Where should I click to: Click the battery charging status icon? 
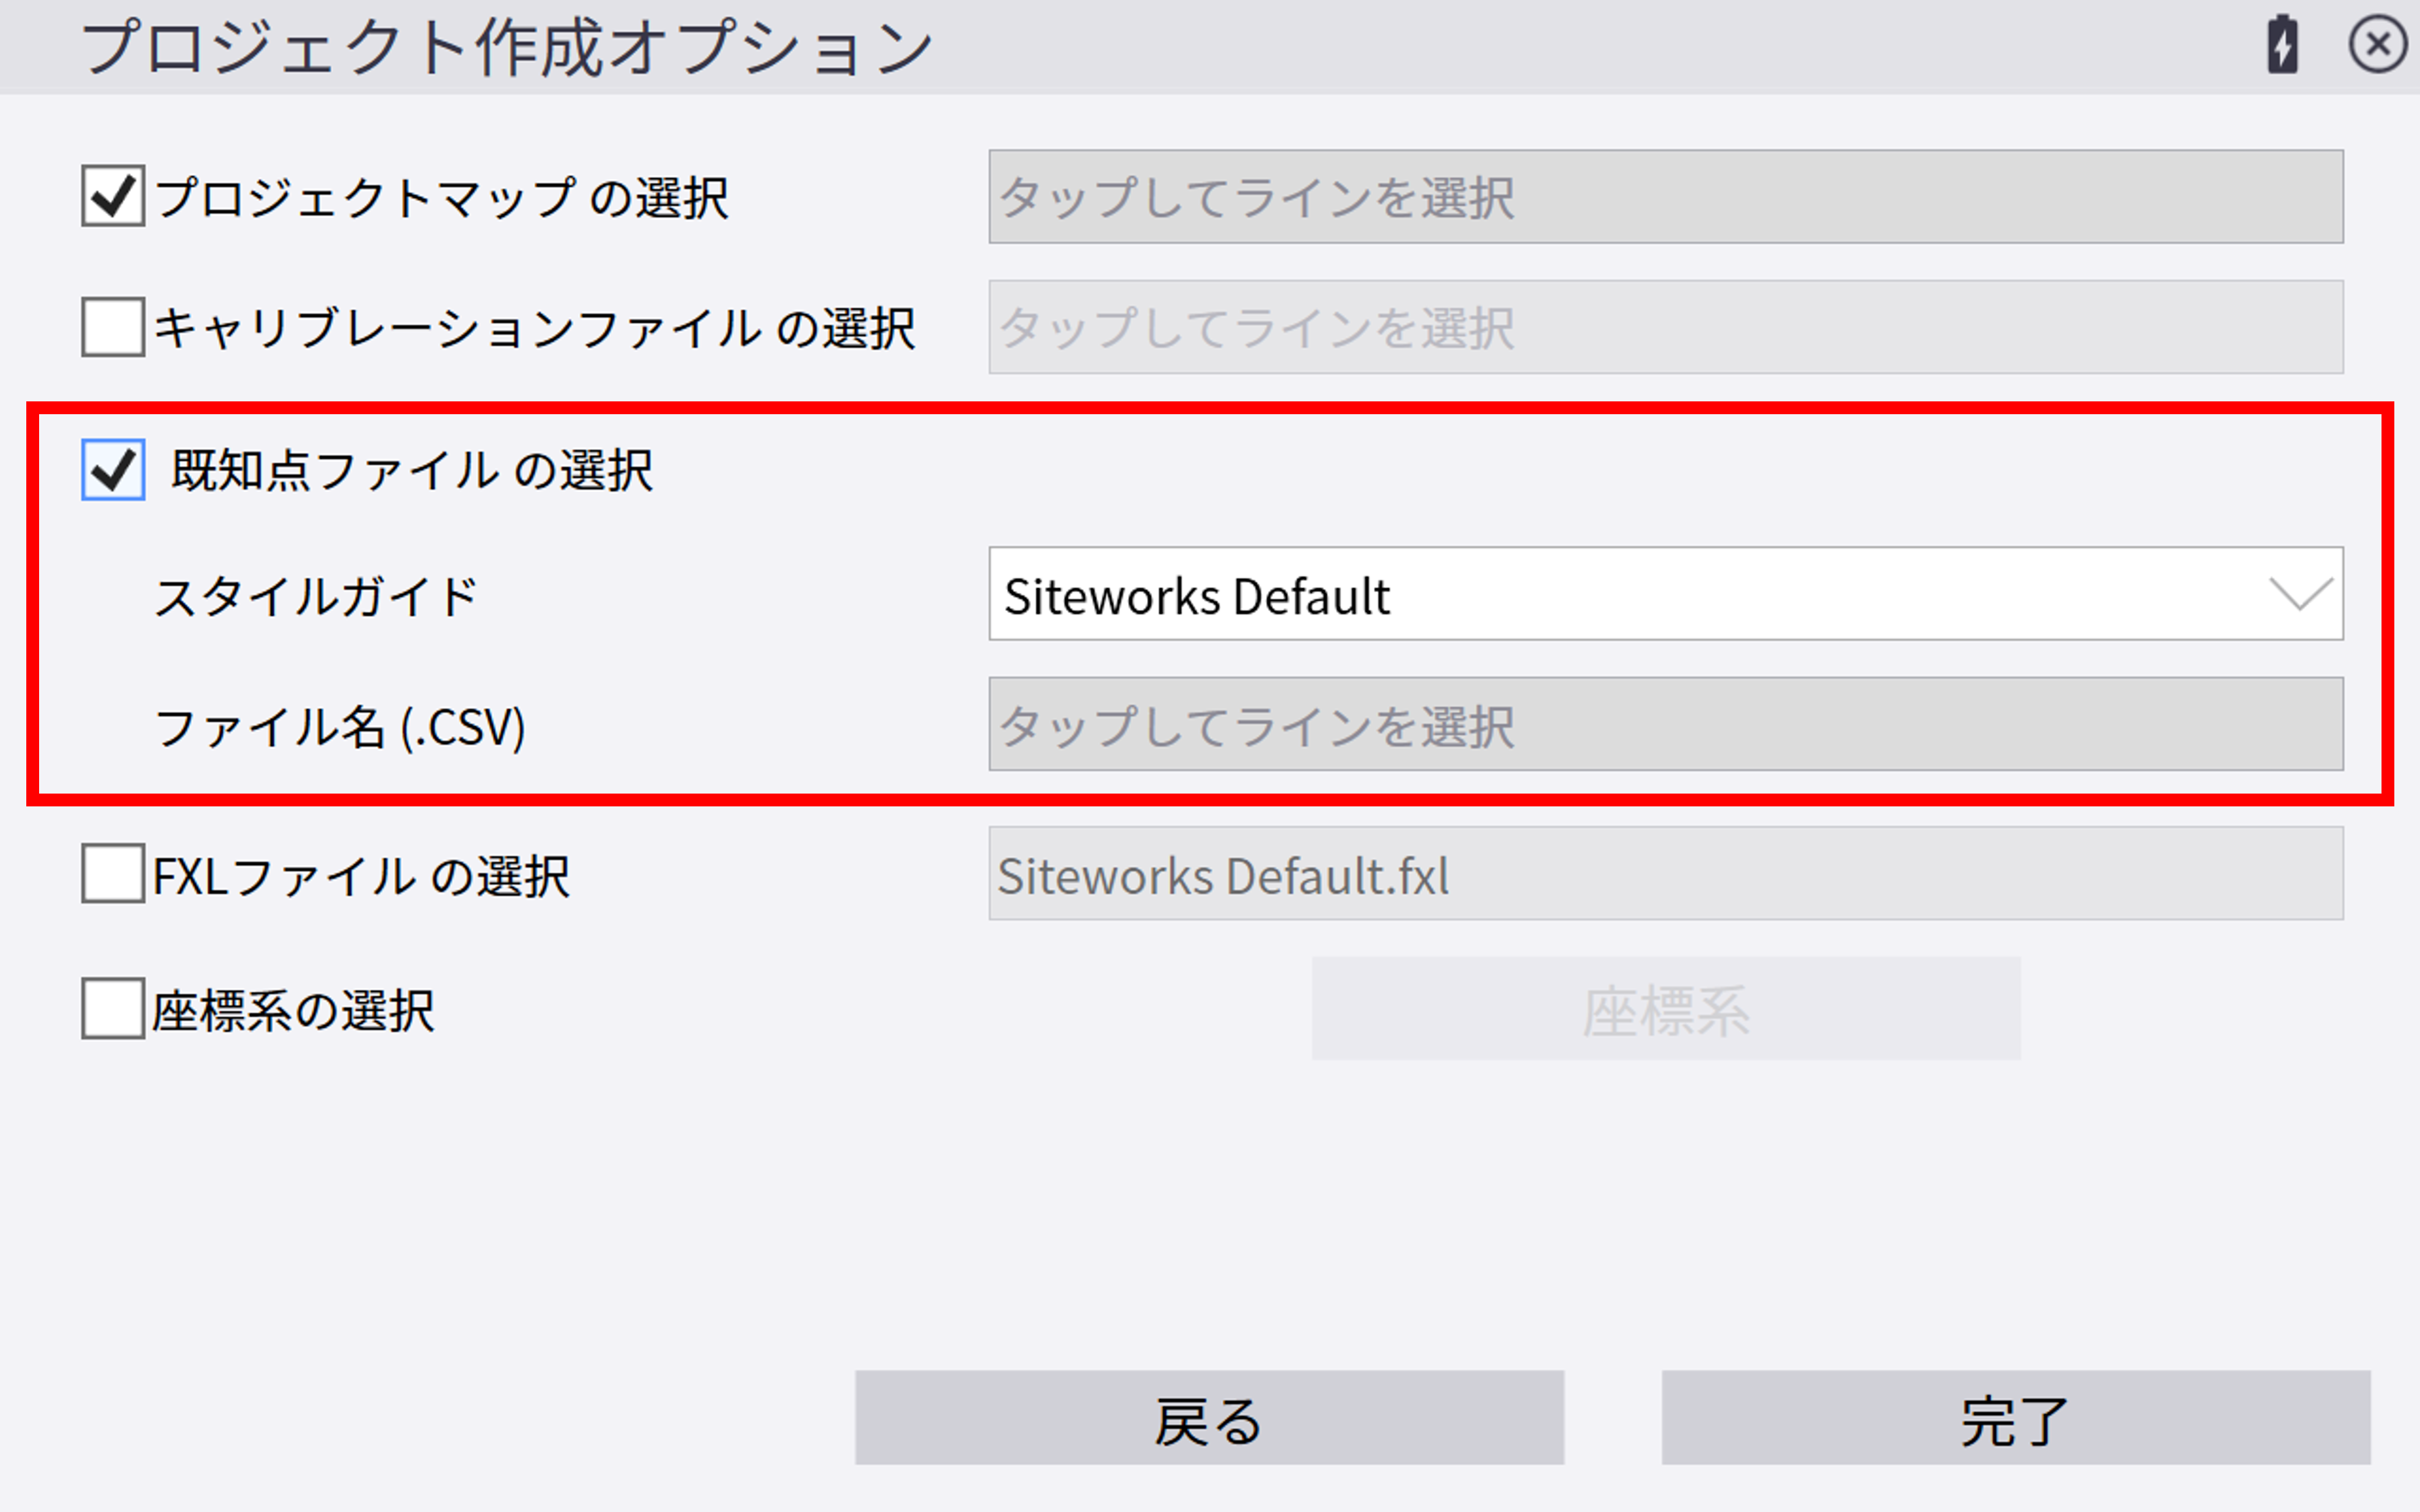(2281, 45)
